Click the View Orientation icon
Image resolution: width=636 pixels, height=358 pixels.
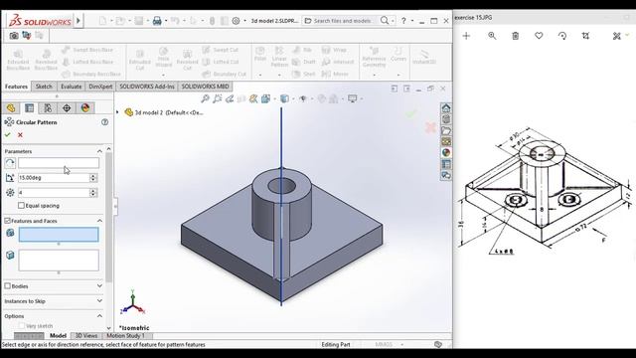[x=265, y=98]
